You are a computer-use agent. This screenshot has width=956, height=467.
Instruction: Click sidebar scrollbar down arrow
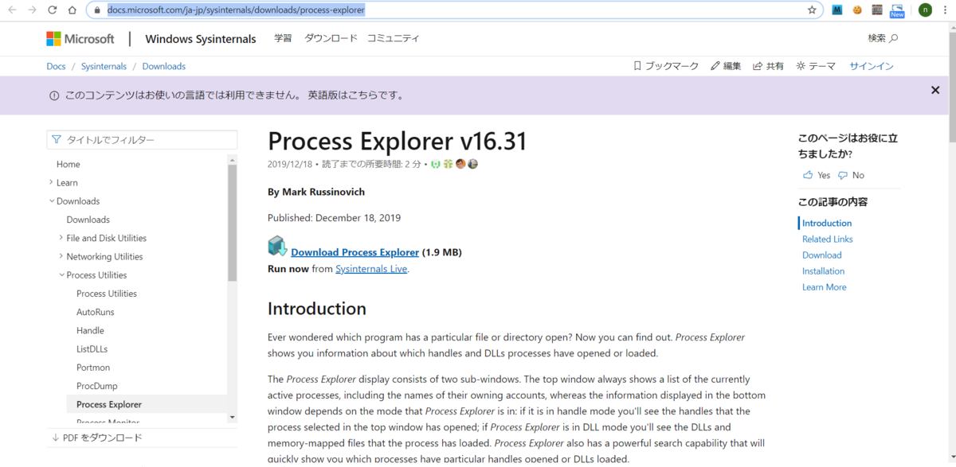coord(233,417)
